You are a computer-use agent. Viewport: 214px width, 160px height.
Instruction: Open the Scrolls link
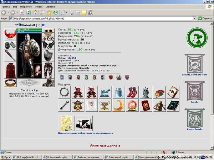194,102
